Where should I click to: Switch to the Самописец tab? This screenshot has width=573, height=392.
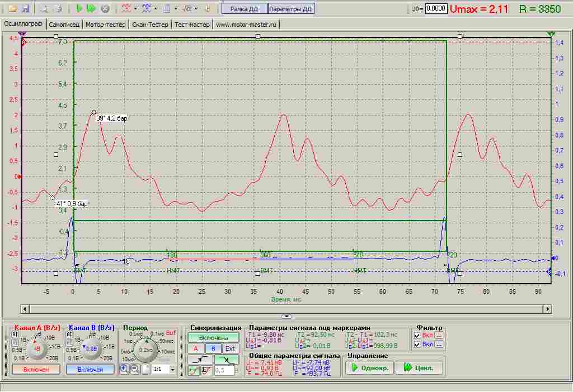[x=64, y=25]
